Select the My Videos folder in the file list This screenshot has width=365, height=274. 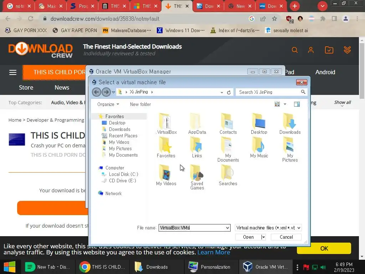click(x=166, y=175)
